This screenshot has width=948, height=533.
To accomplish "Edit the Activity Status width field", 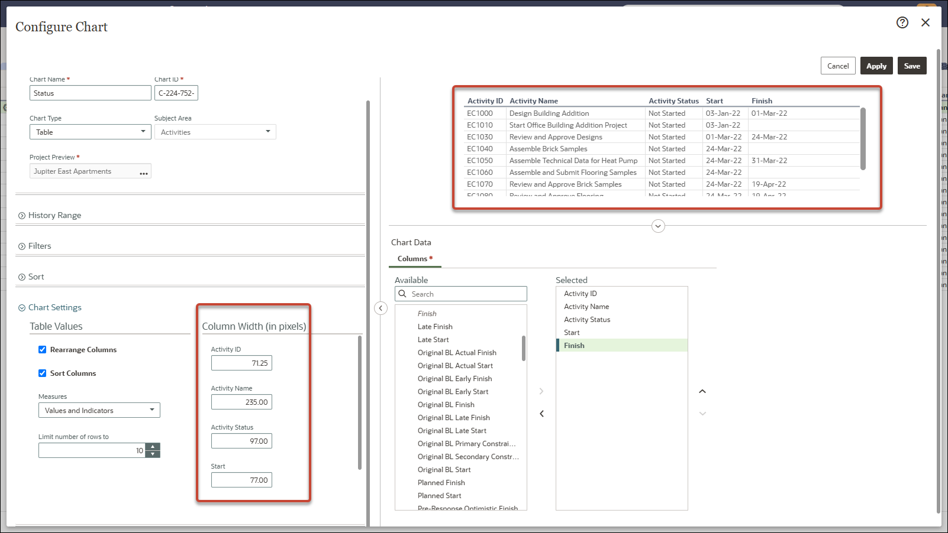I will coord(241,441).
